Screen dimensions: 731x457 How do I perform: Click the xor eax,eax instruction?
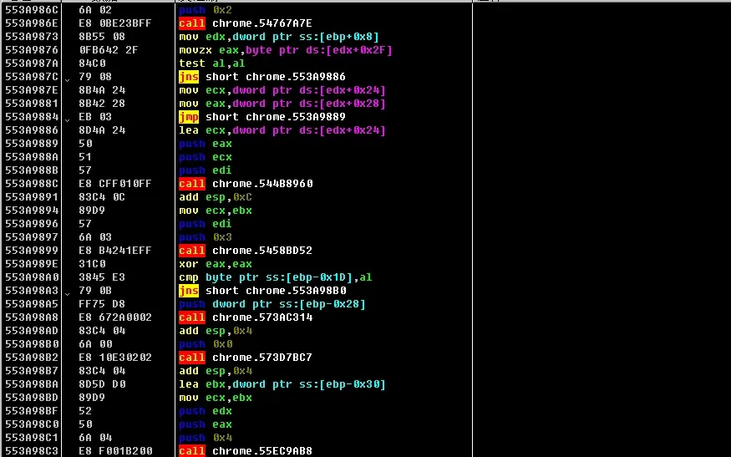pos(216,264)
